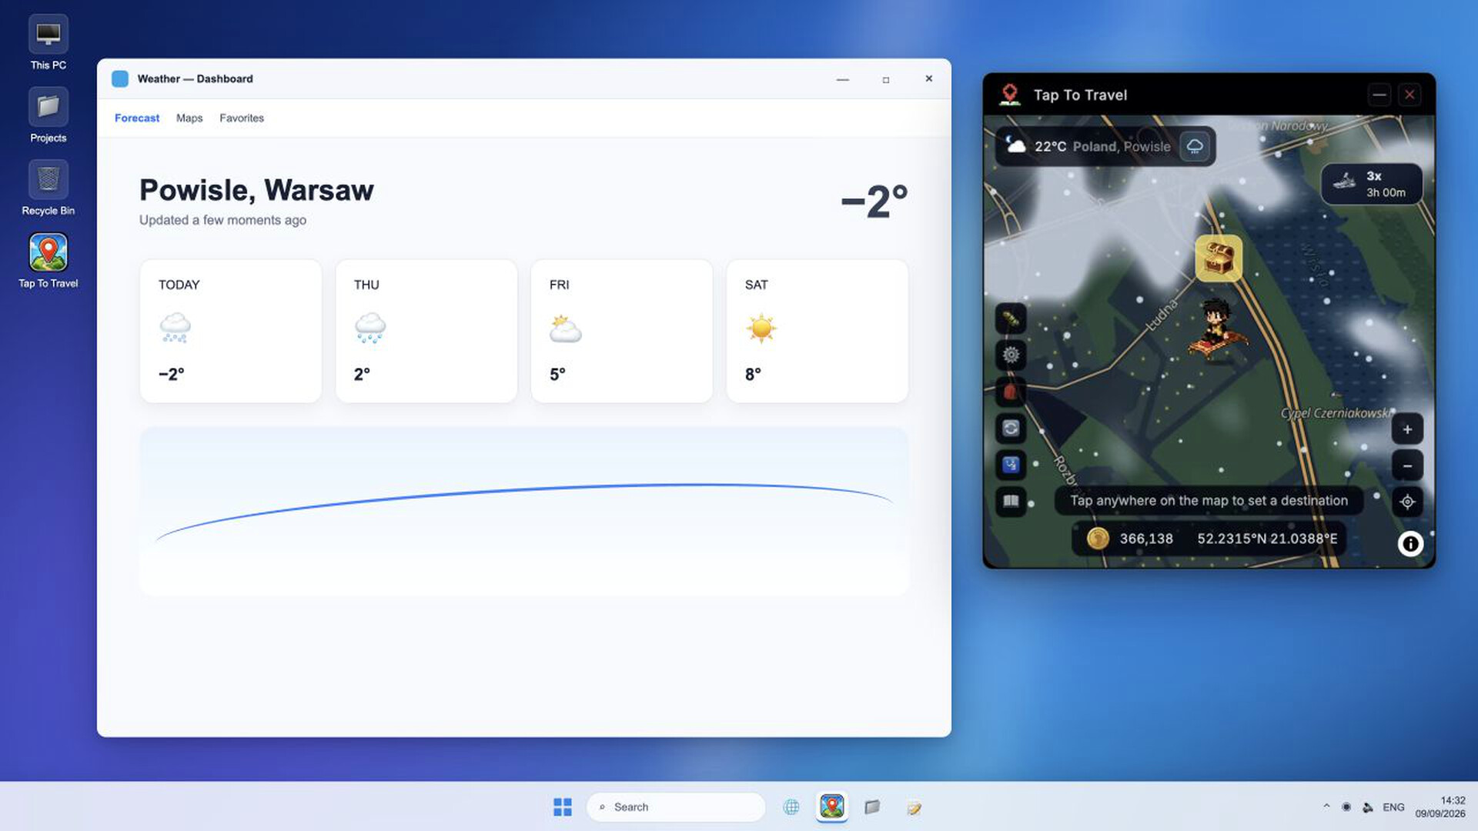Click the character riding the flying carpet

pos(1216,331)
